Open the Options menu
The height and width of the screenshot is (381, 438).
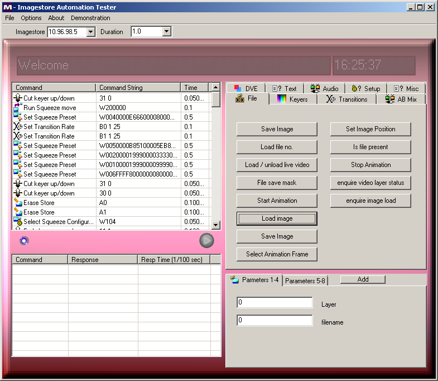pyautogui.click(x=31, y=18)
